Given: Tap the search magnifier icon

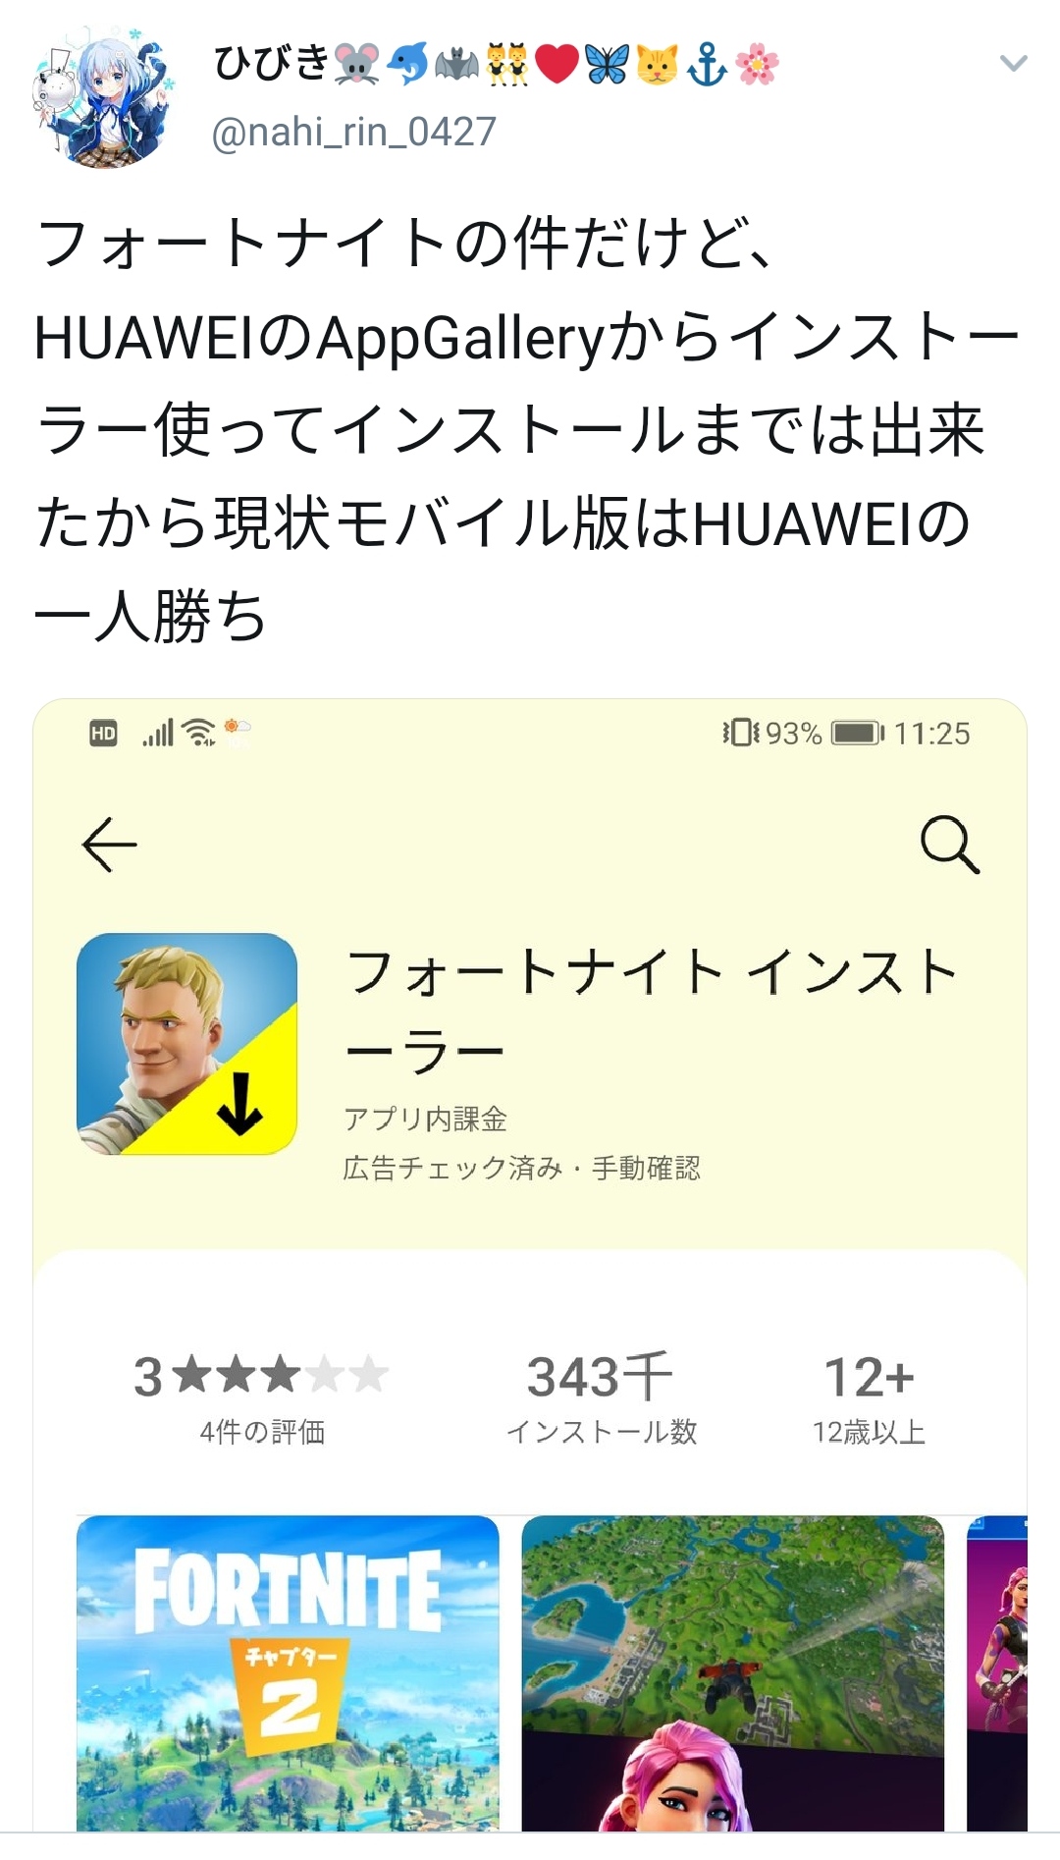Looking at the screenshot, I should pos(949,844).
